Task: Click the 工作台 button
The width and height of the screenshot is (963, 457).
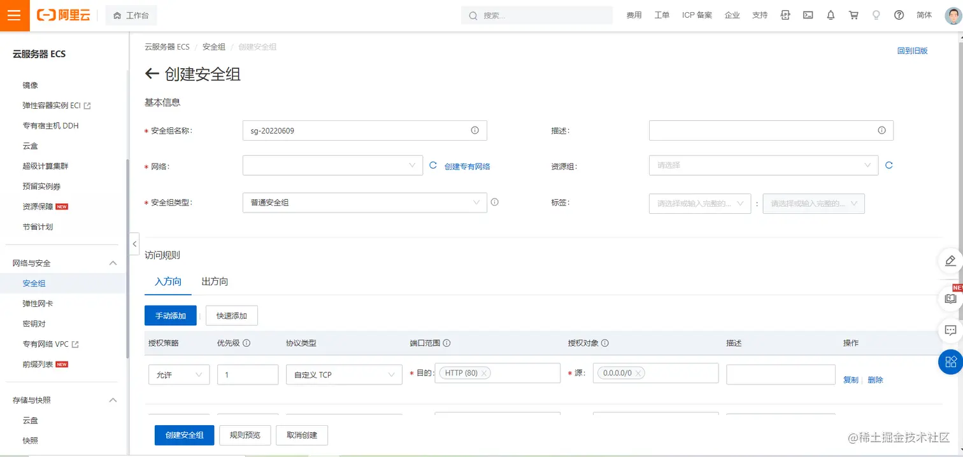Action: 131,15
